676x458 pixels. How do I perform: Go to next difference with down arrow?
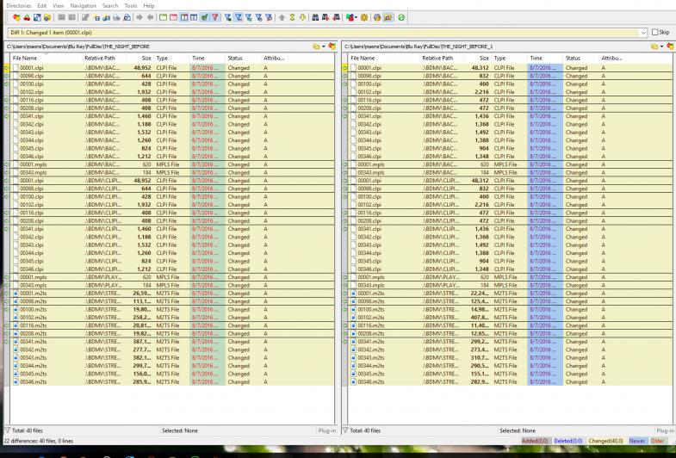tap(302, 18)
